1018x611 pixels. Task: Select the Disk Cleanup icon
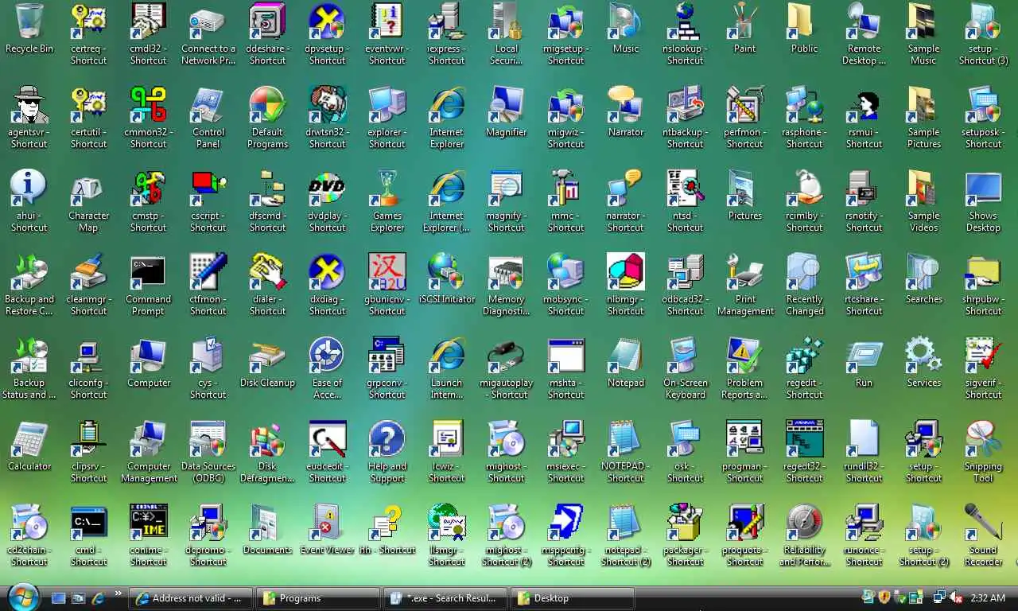[x=267, y=364]
